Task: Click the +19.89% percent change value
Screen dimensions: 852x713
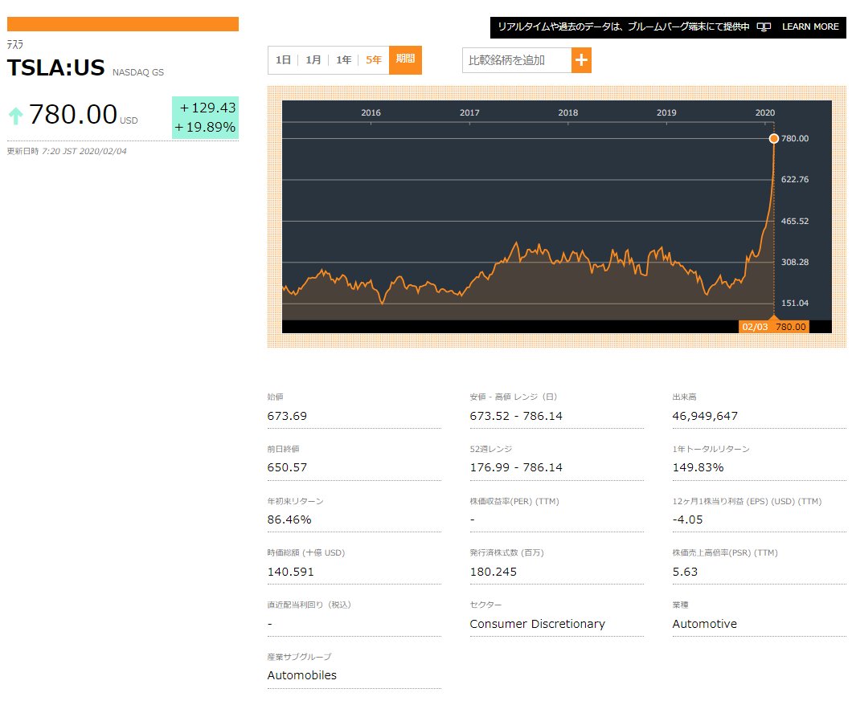Action: tap(205, 127)
